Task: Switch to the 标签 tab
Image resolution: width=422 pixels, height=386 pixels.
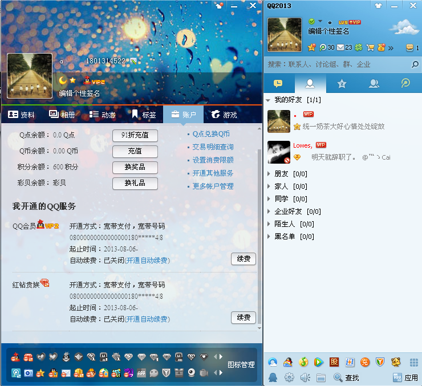Action: point(144,115)
